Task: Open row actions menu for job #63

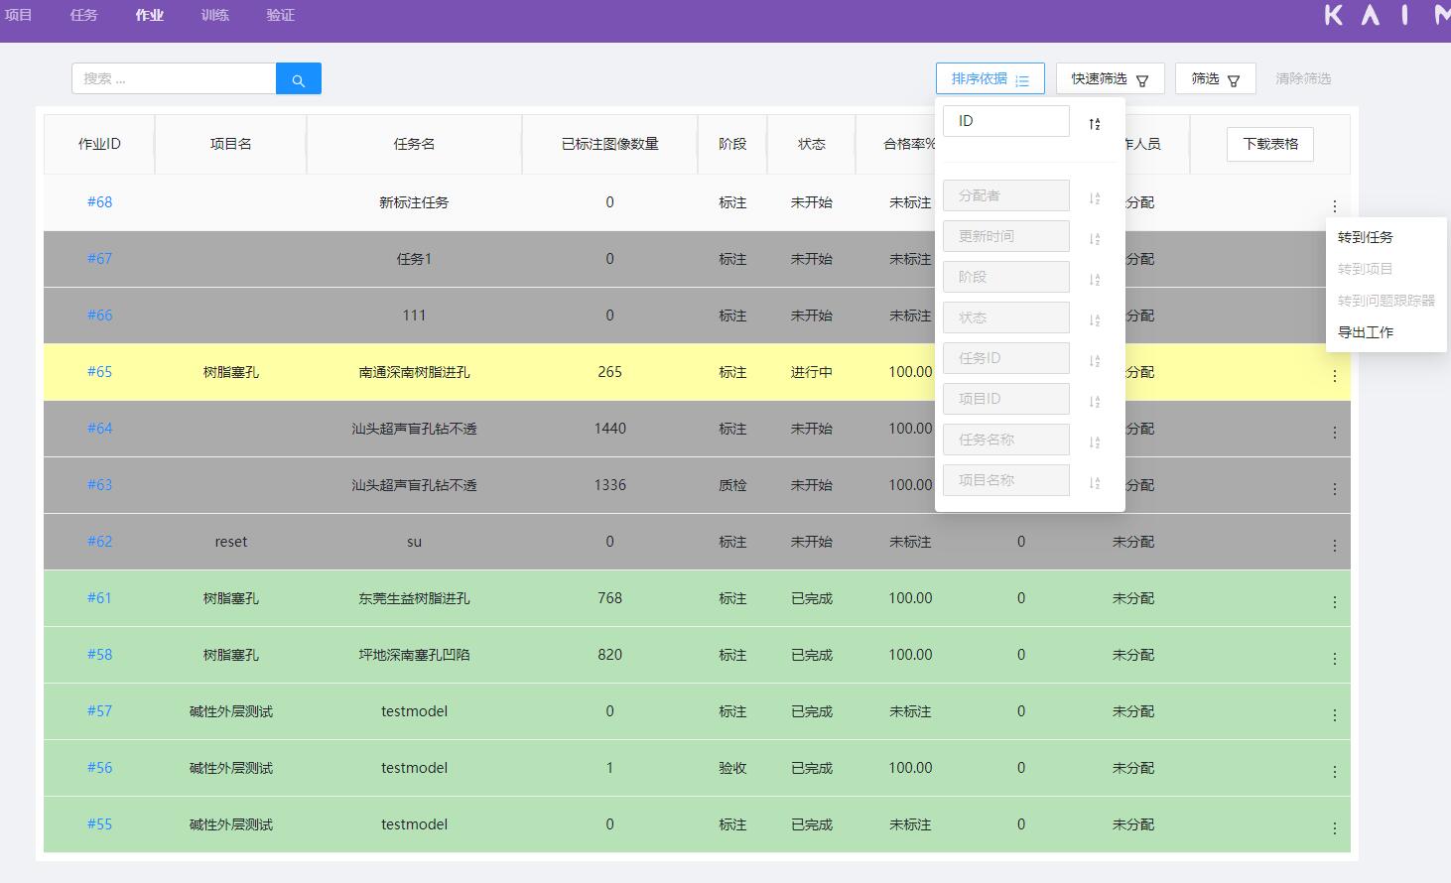Action: [x=1334, y=489]
